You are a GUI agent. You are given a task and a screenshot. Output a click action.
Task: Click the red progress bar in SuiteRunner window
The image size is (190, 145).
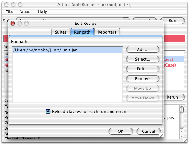coord(174,39)
